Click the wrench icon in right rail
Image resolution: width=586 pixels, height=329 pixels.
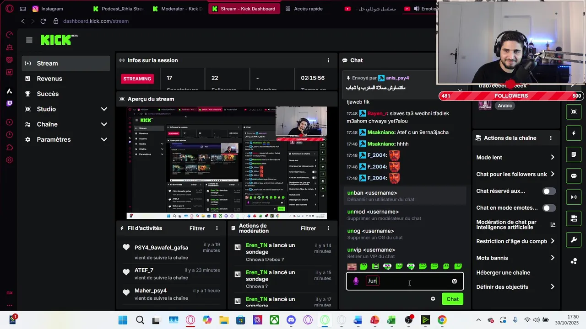click(574, 239)
